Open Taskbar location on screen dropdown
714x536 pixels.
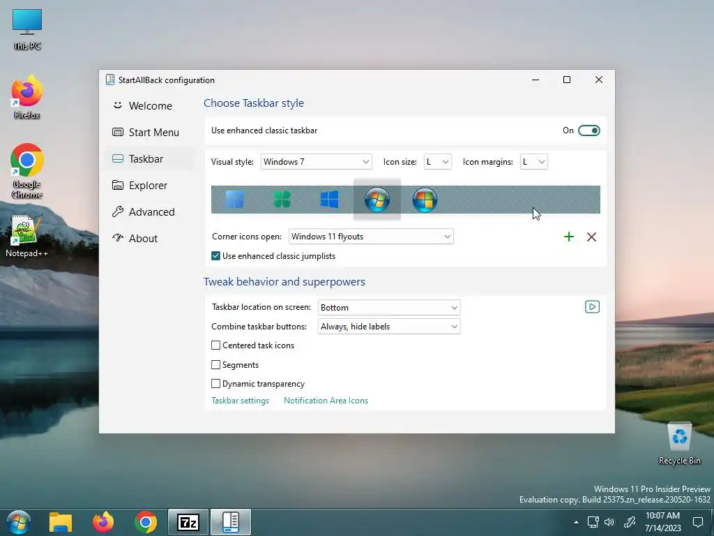pos(389,308)
